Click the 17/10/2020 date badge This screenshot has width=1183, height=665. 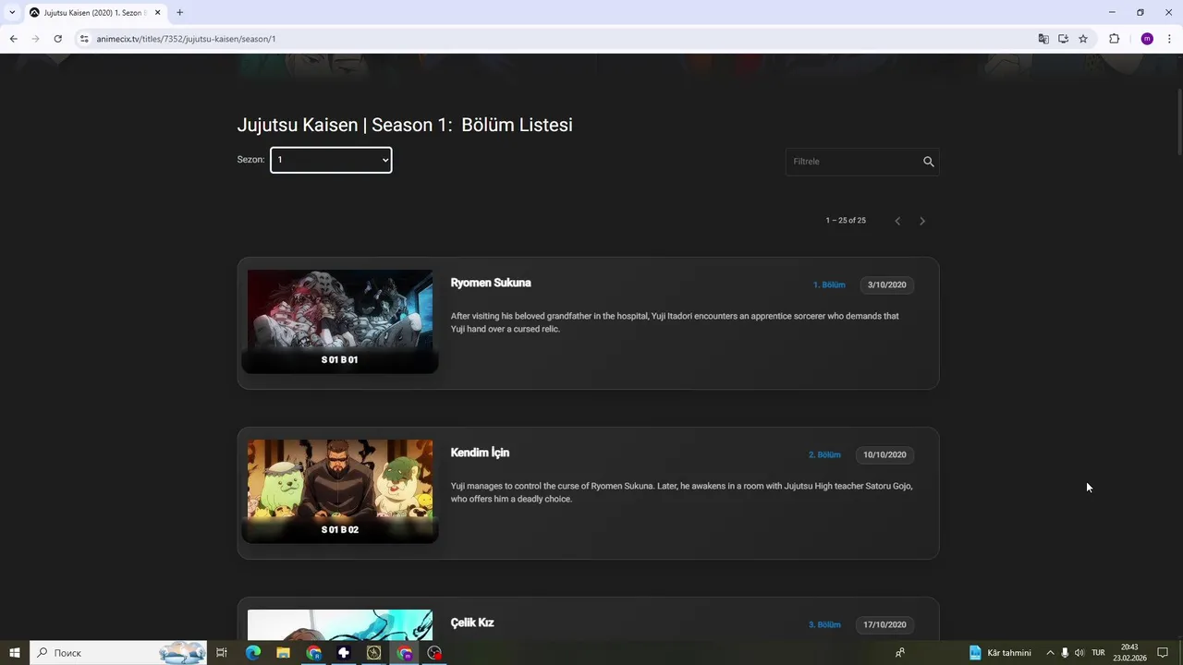click(884, 624)
